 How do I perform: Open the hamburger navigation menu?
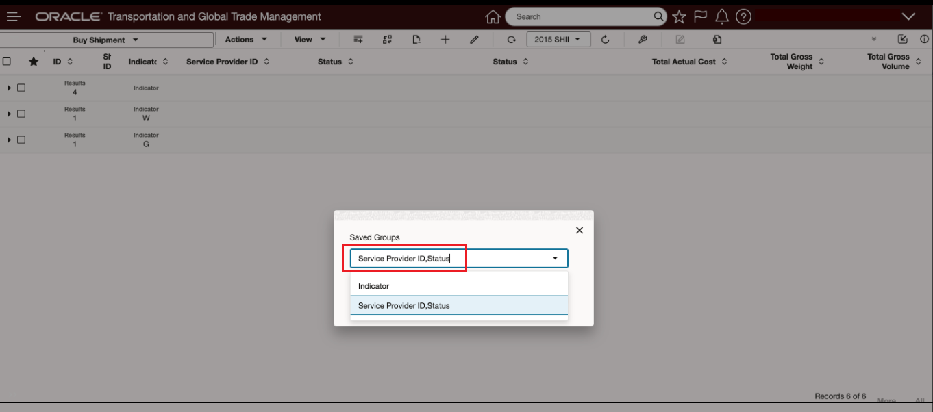click(14, 16)
